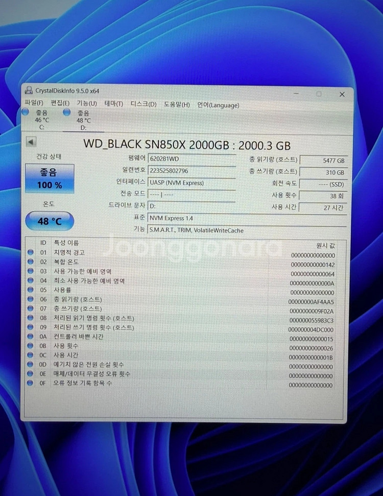Click the status dot of row 0A

(x=30, y=336)
